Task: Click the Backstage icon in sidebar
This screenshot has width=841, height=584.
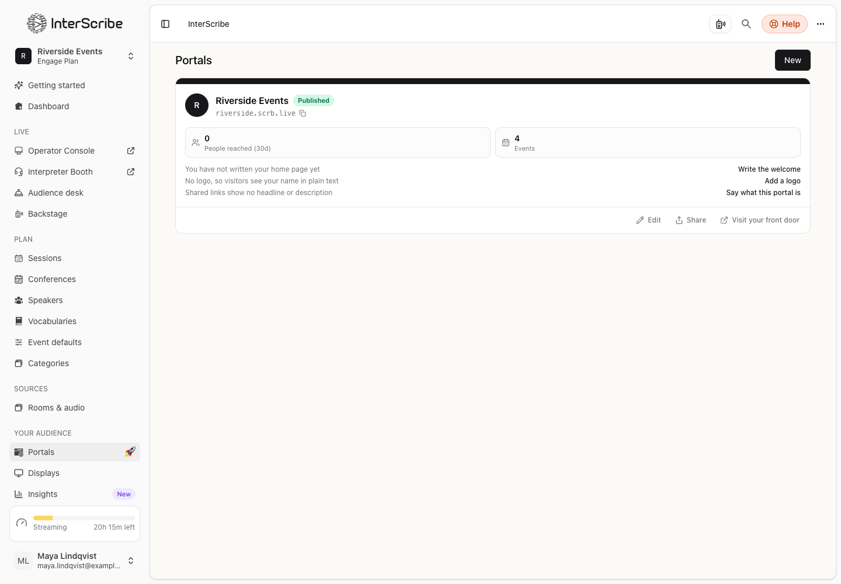Action: (x=19, y=214)
